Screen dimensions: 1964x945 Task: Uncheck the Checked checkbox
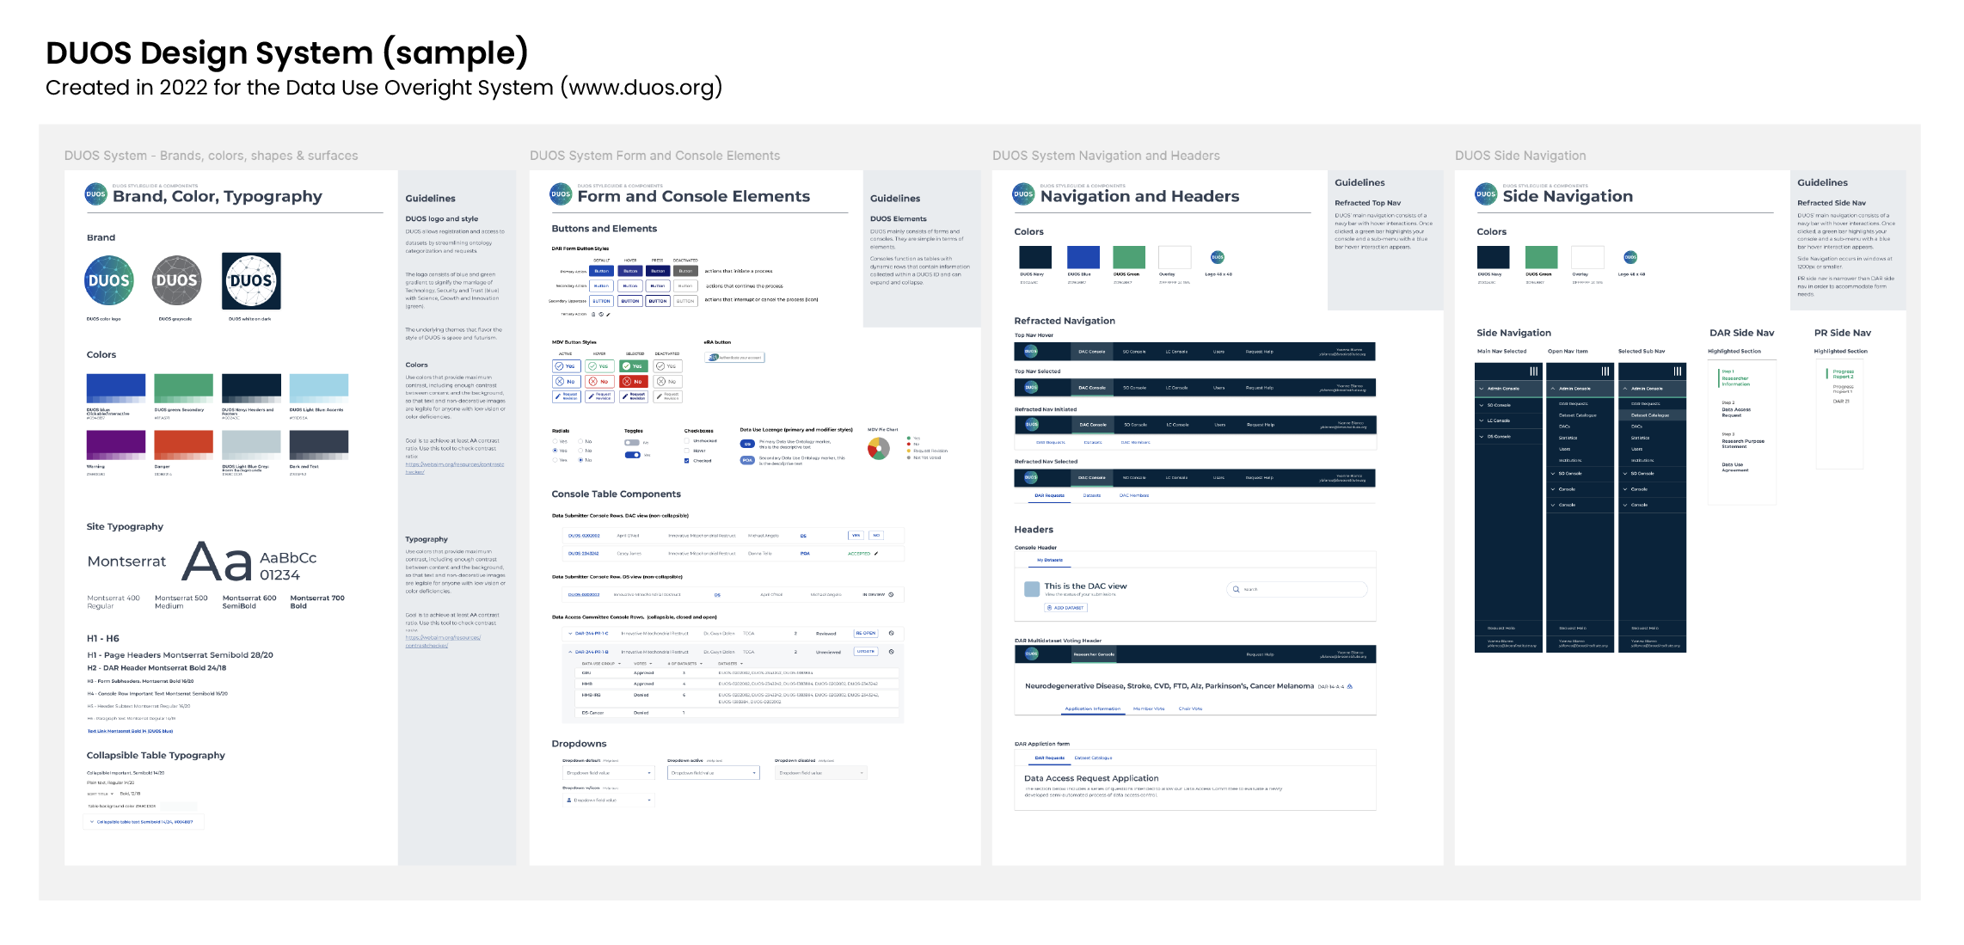coord(686,461)
